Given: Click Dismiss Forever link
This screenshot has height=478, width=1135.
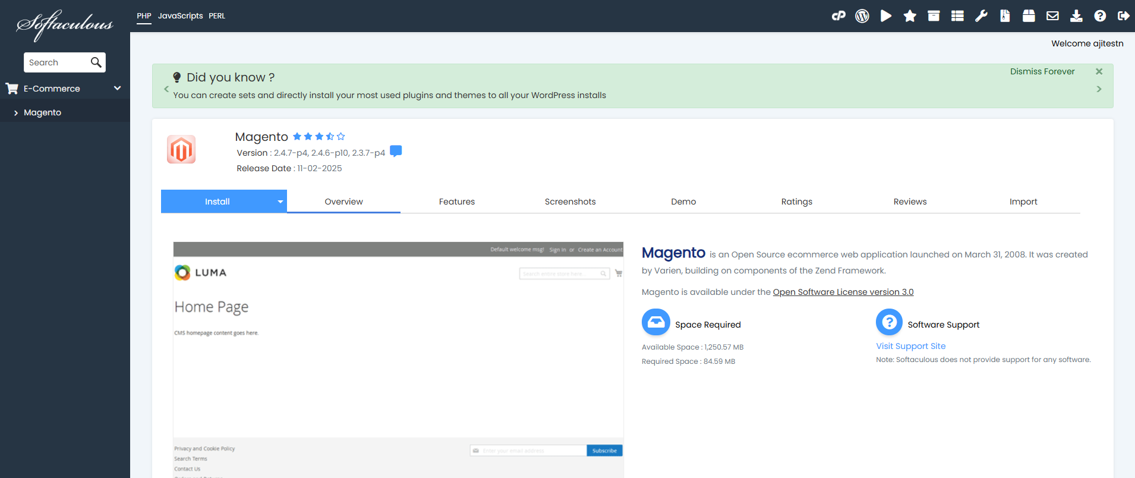Looking at the screenshot, I should (1042, 71).
